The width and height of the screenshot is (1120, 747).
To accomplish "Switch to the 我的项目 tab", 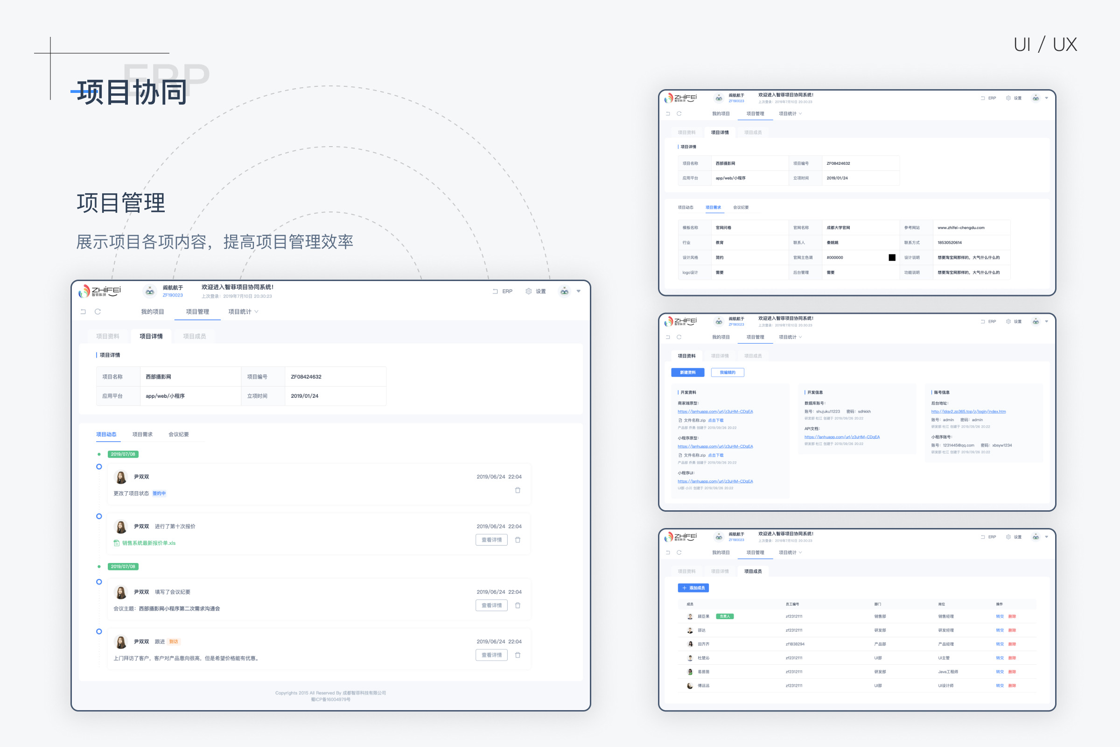I will click(x=153, y=311).
